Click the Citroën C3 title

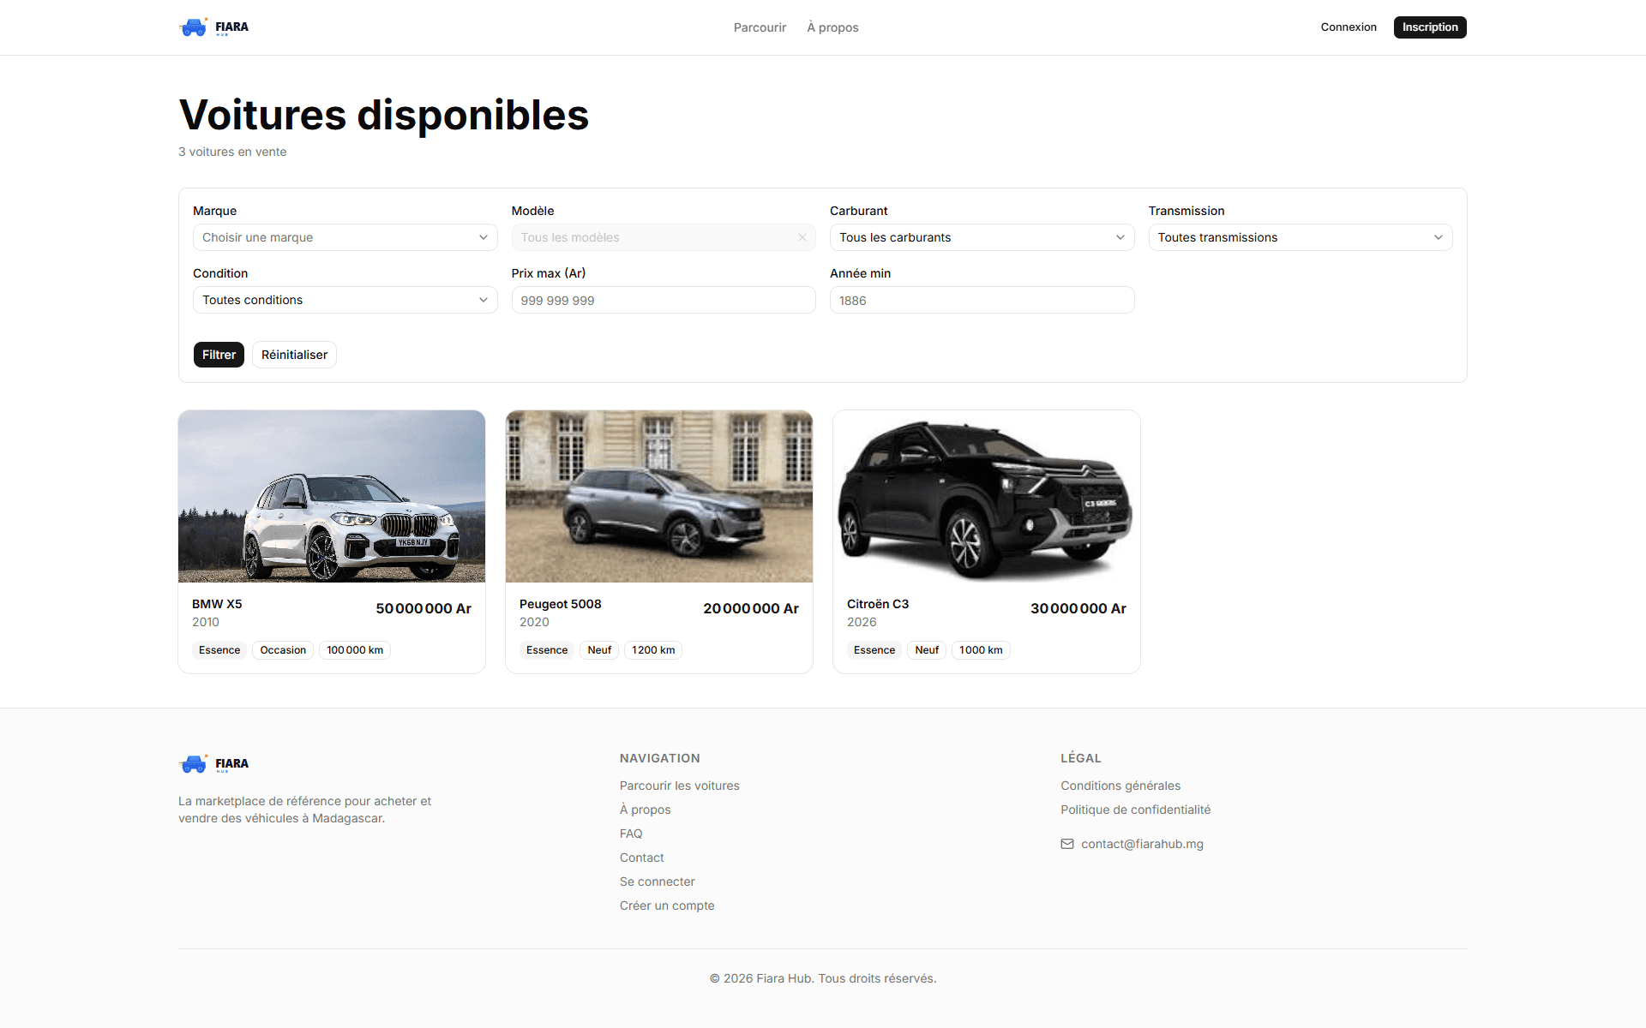pyautogui.click(x=878, y=604)
